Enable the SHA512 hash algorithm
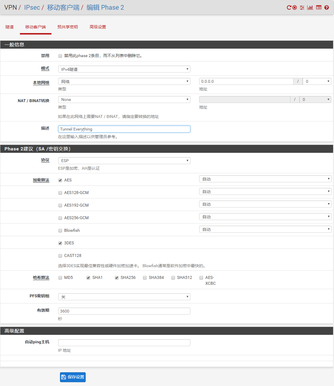This screenshot has width=334, height=386. coord(173,277)
